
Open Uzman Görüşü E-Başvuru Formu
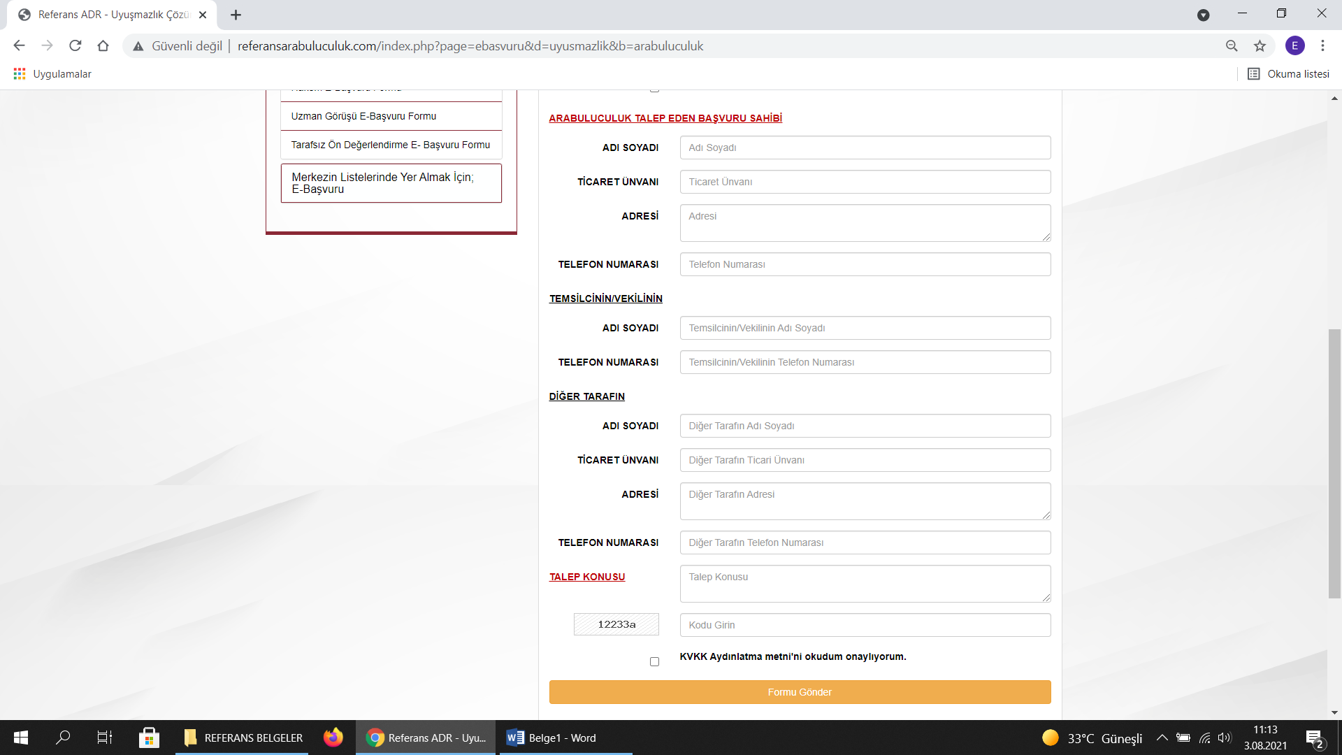pos(363,116)
